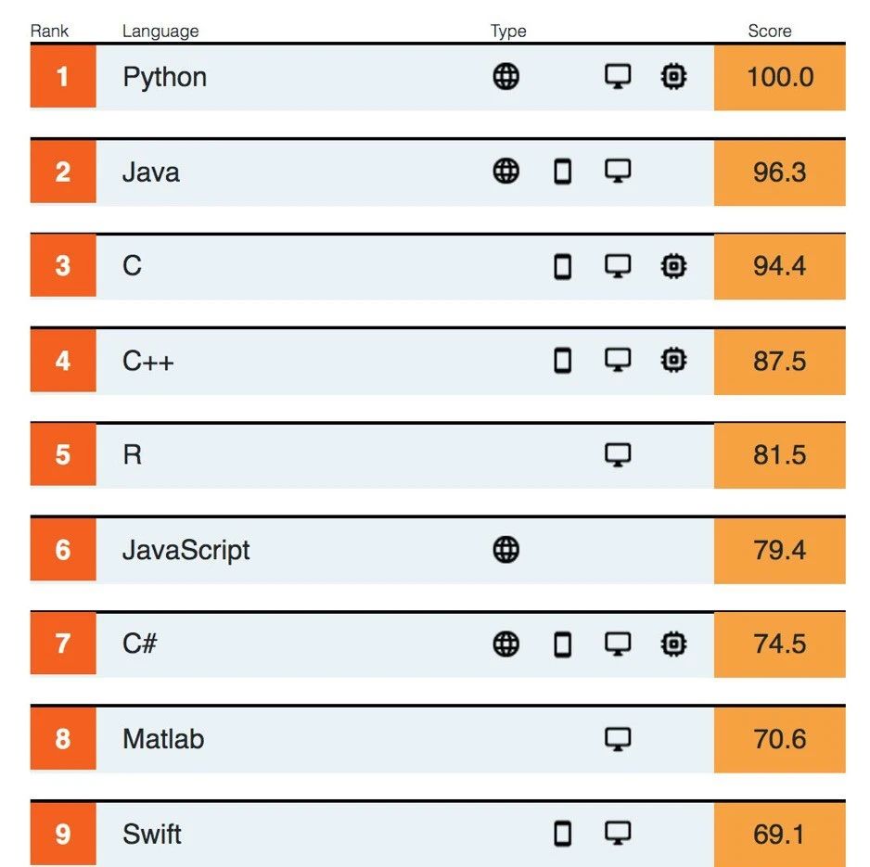
Task: Click the web globe icon in Python row
Action: coord(506,77)
